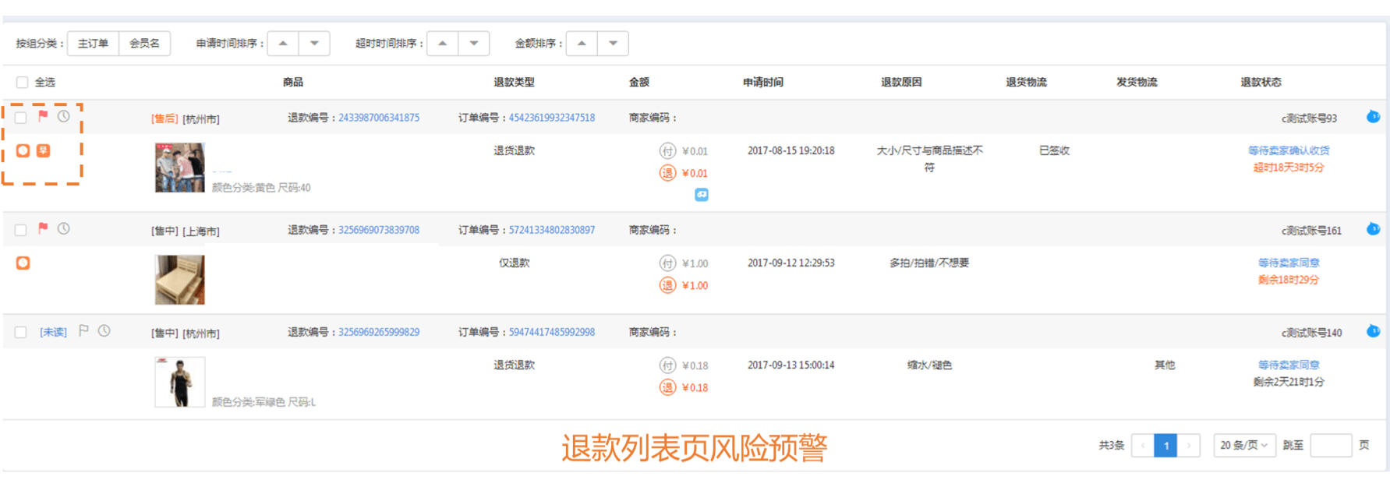Click clock icon on 未读 row

(104, 330)
